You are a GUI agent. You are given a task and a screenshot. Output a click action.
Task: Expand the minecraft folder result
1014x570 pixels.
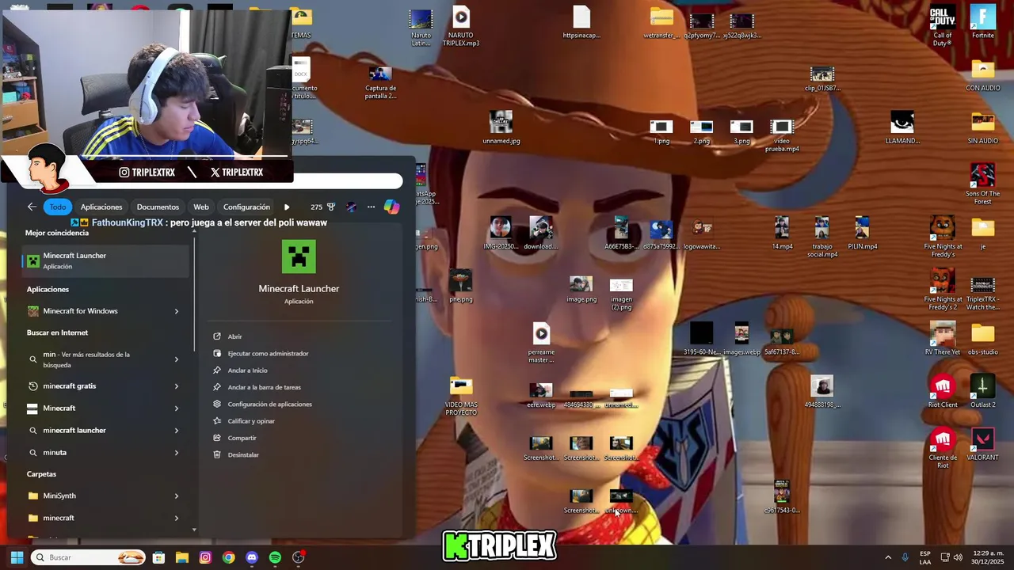tap(176, 518)
